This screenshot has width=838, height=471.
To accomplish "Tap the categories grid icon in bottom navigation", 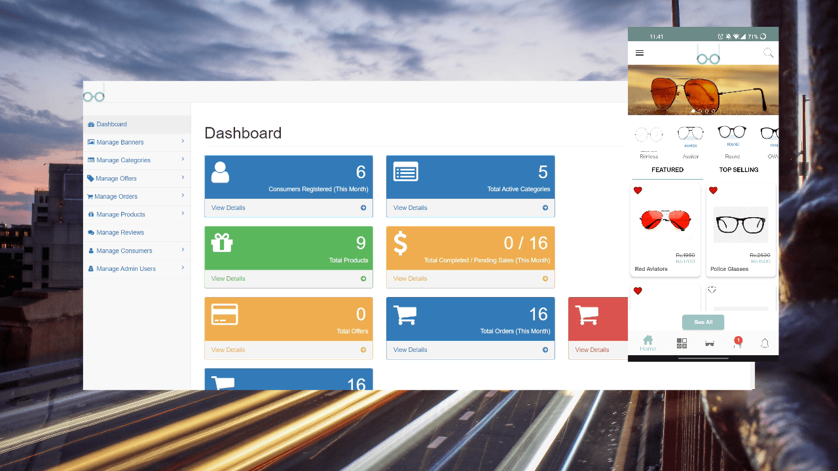I will (x=682, y=343).
